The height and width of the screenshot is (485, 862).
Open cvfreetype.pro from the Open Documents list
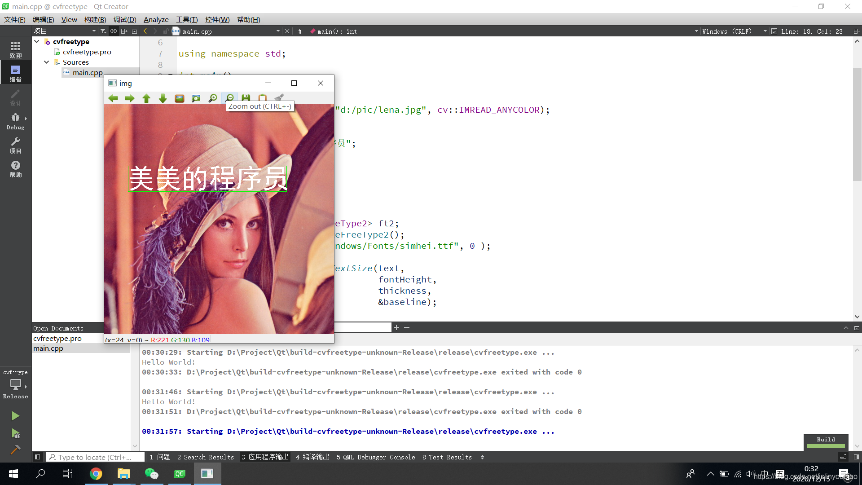(57, 338)
